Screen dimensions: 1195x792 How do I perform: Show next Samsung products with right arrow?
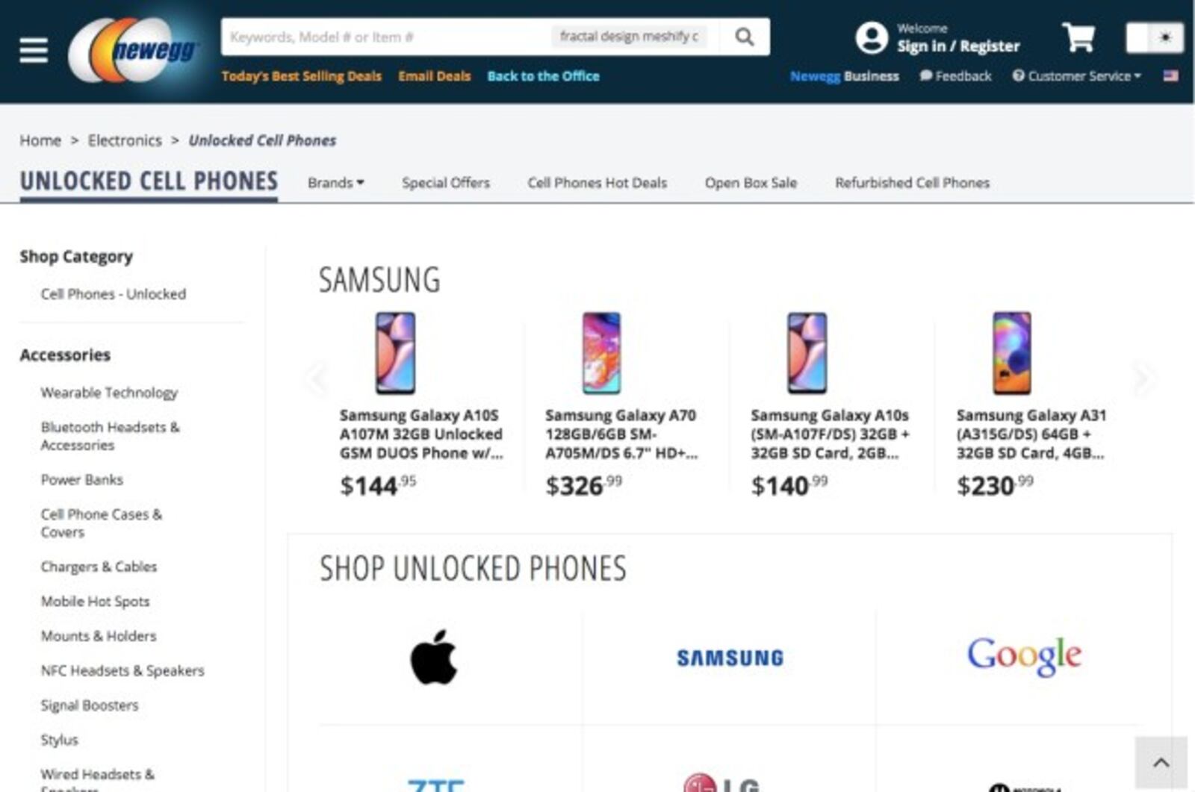[x=1142, y=378]
